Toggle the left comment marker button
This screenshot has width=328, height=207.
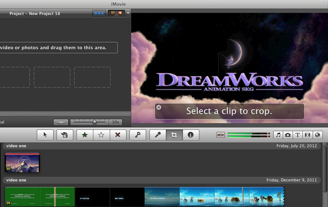pos(113,14)
